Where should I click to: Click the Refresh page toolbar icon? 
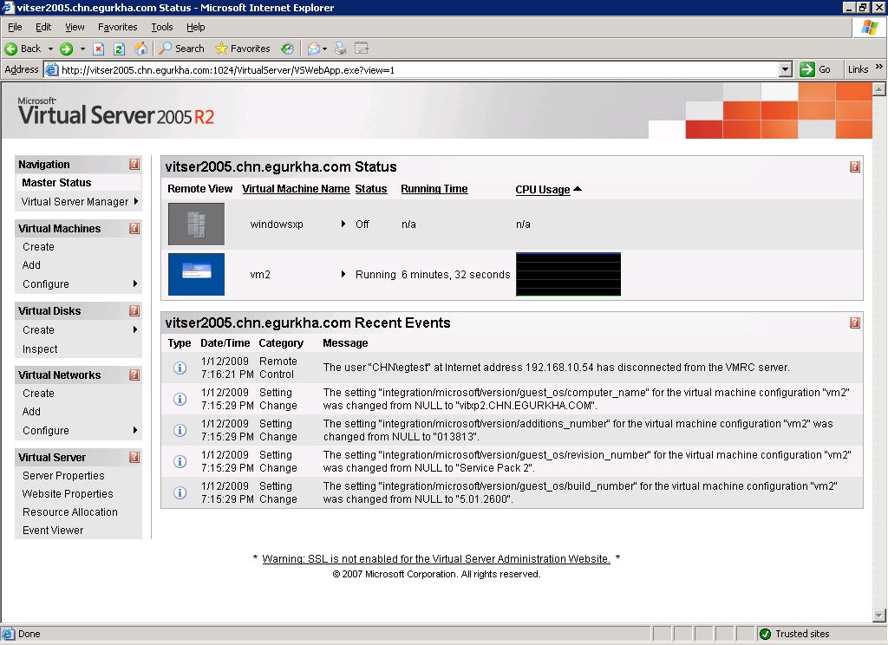pyautogui.click(x=119, y=49)
